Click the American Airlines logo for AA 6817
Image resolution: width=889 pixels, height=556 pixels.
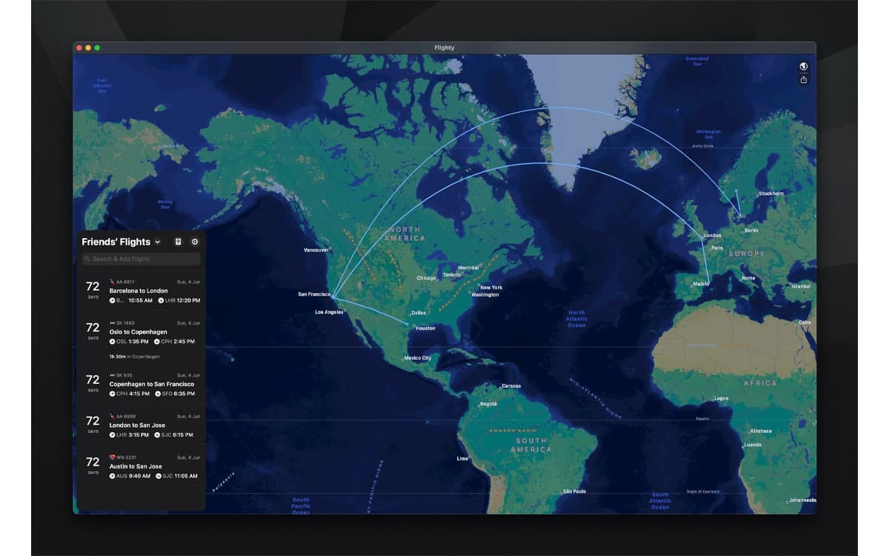(112, 282)
